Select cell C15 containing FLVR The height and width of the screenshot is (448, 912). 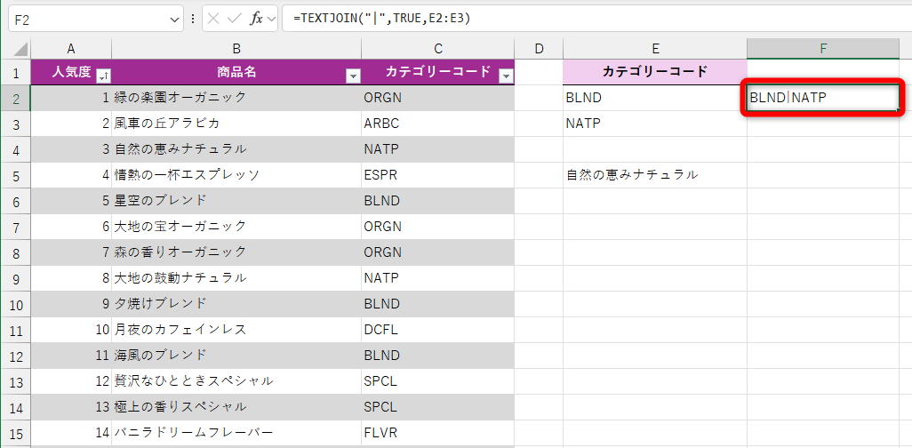pyautogui.click(x=438, y=432)
